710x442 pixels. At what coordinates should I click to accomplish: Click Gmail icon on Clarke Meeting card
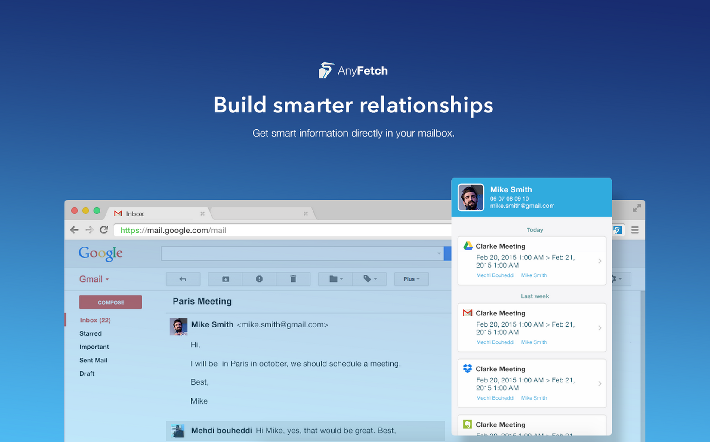point(468,313)
